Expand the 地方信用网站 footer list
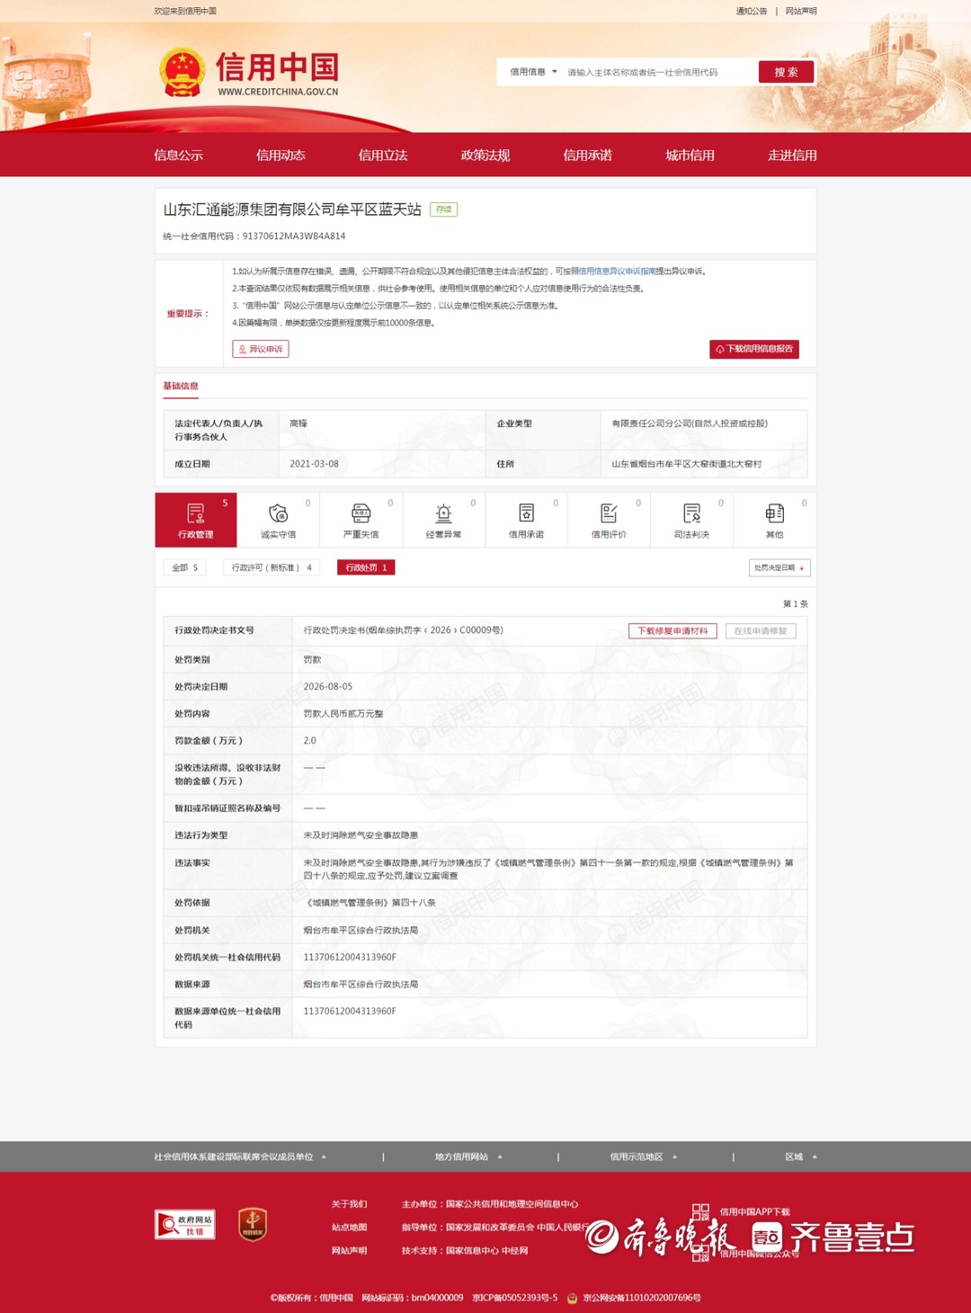 pyautogui.click(x=468, y=1157)
